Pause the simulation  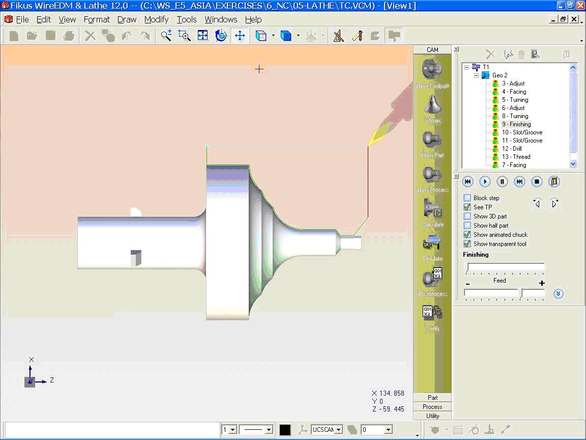(502, 181)
